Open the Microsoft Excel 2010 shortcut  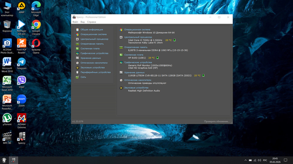[x=7, y=83]
